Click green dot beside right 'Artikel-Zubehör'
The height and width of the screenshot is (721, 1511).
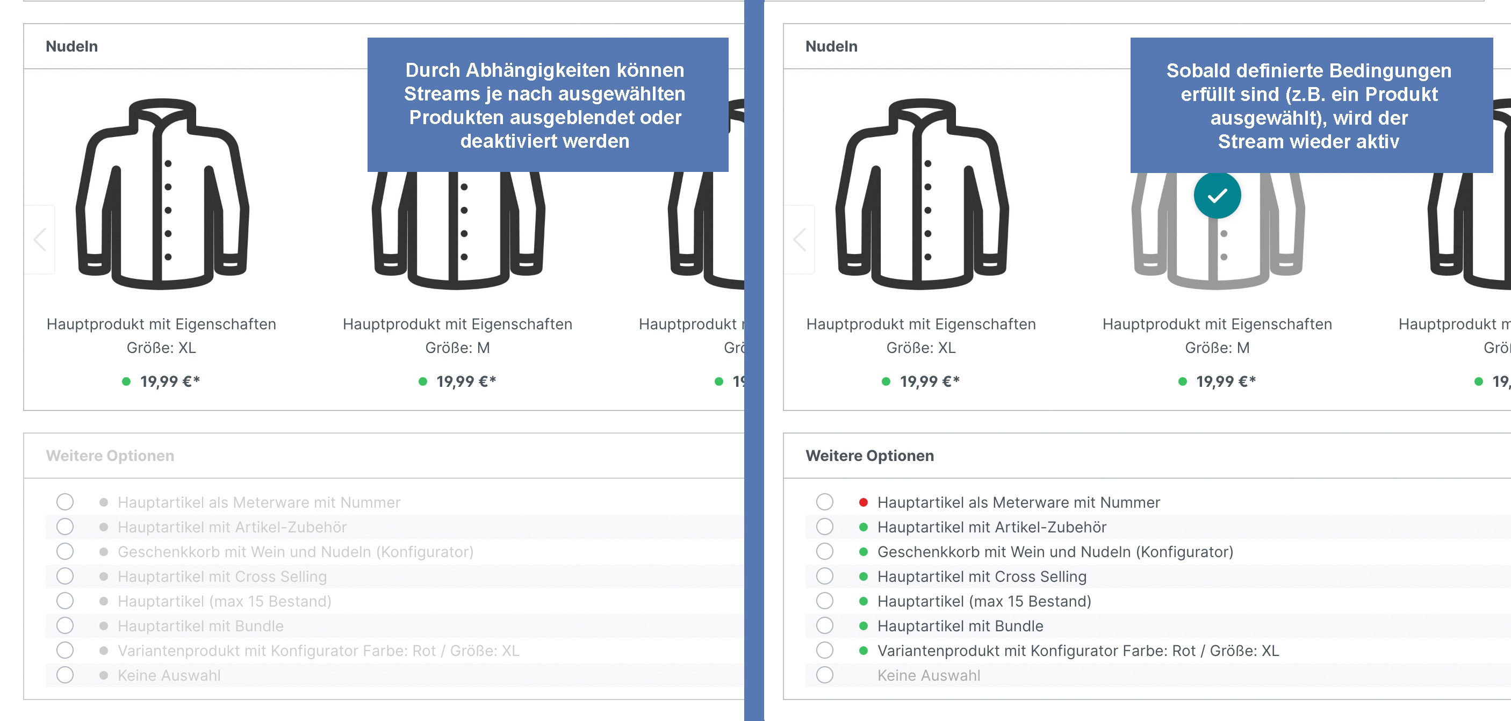(864, 527)
